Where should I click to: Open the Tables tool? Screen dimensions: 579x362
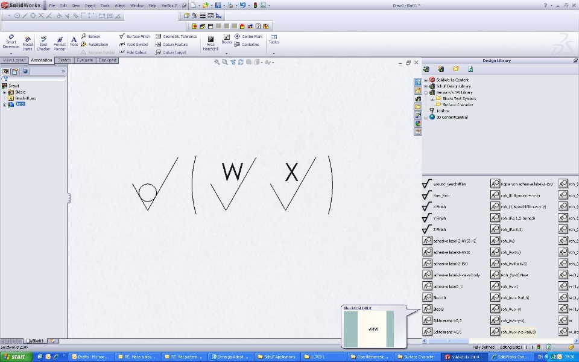click(274, 39)
